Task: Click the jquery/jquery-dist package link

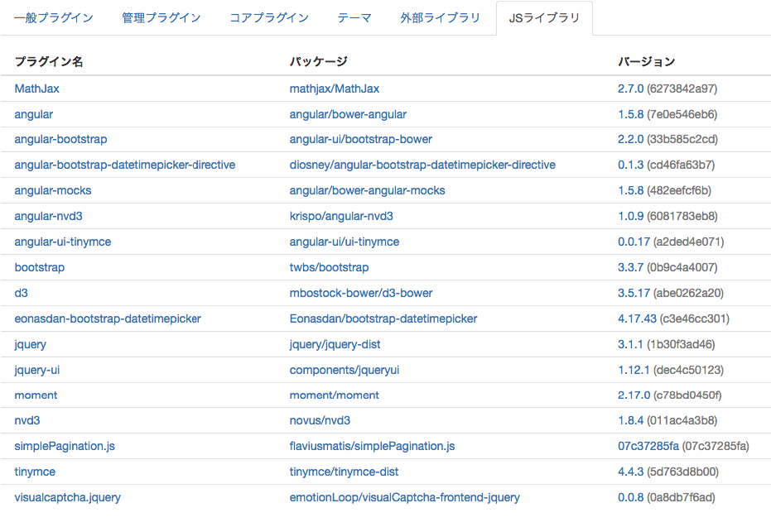Action: [x=335, y=344]
